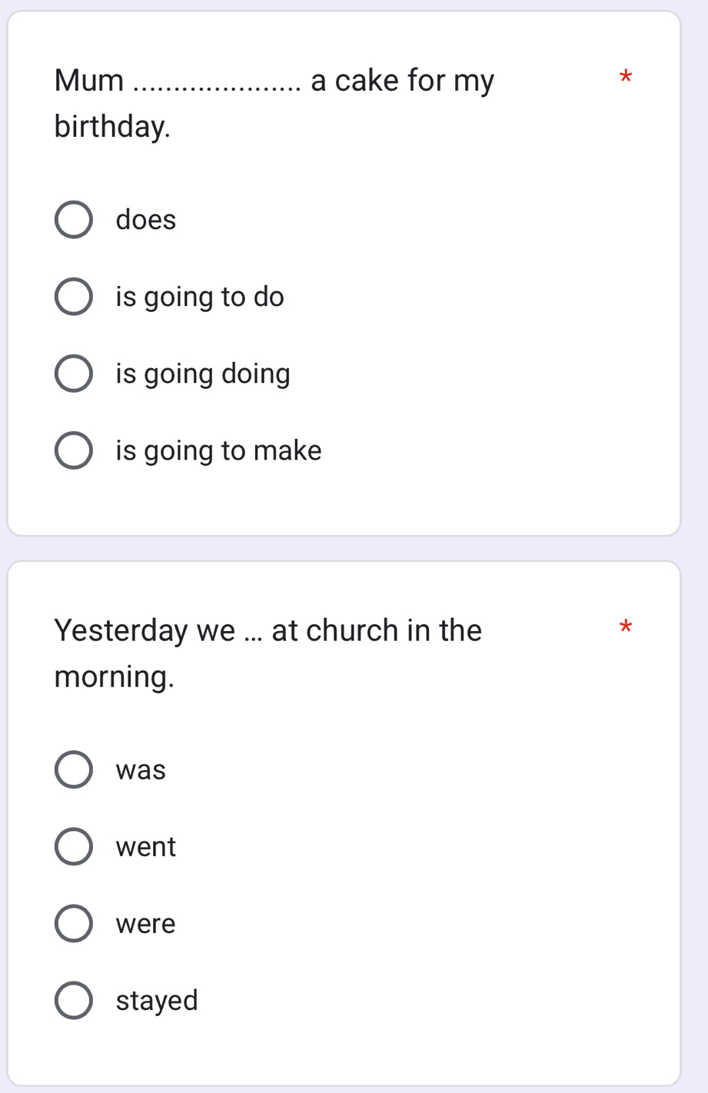Click the 'is going doing' label text
The image size is (708, 1093).
(x=203, y=374)
